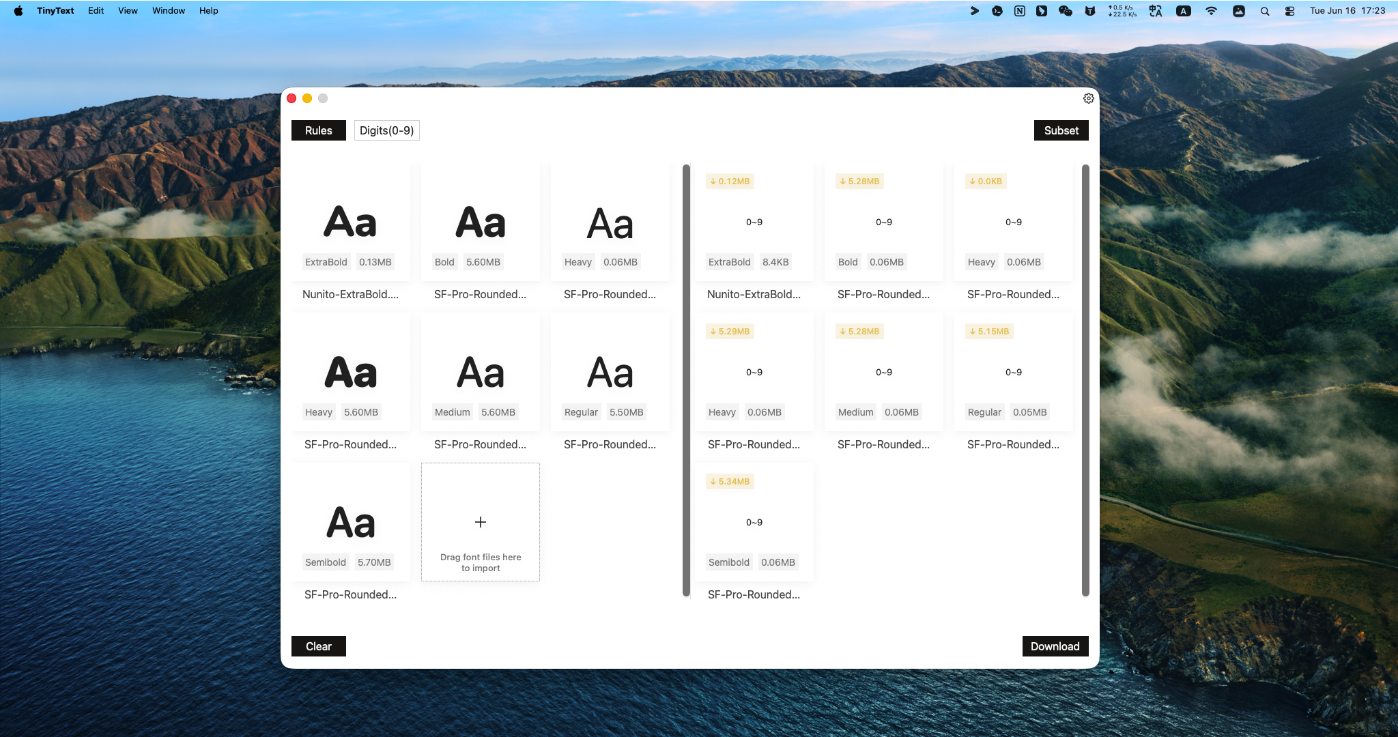Image resolution: width=1398 pixels, height=737 pixels.
Task: Open the Window menu
Action: [x=169, y=10]
